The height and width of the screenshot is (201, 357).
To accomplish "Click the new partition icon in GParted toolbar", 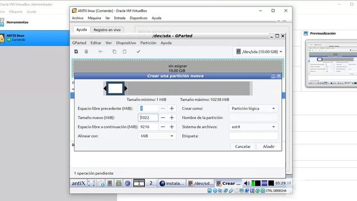I will [x=76, y=51].
